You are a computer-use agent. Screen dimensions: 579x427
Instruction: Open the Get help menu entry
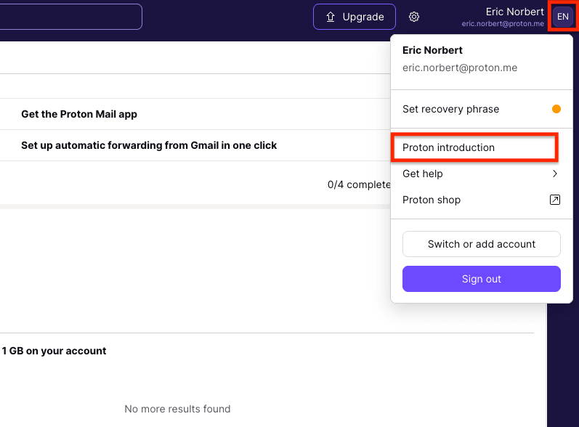[x=423, y=174]
